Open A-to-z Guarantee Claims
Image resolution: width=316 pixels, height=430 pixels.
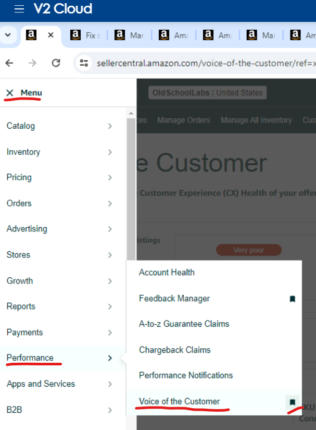pyautogui.click(x=184, y=324)
